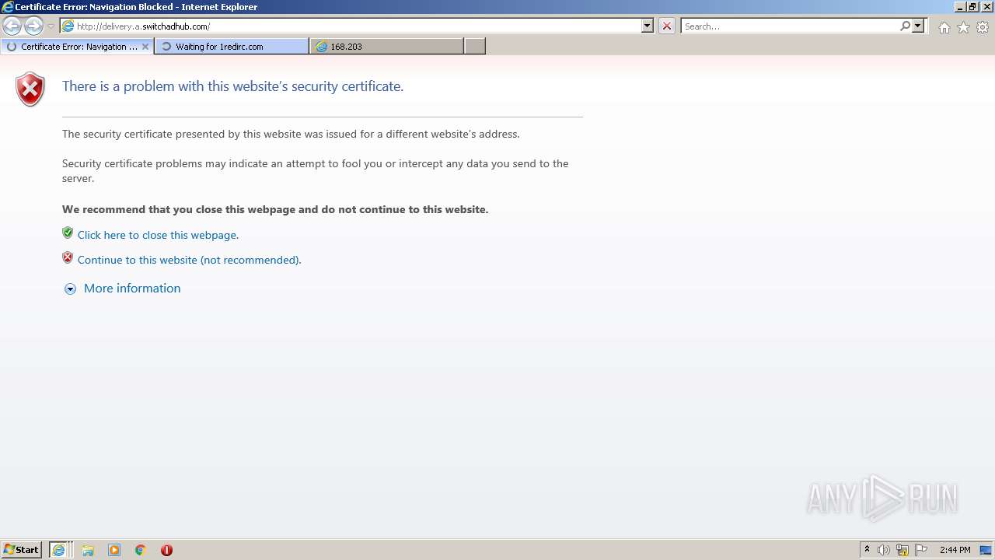The height and width of the screenshot is (560, 995).
Task: Go to Home page icon
Action: tap(944, 27)
